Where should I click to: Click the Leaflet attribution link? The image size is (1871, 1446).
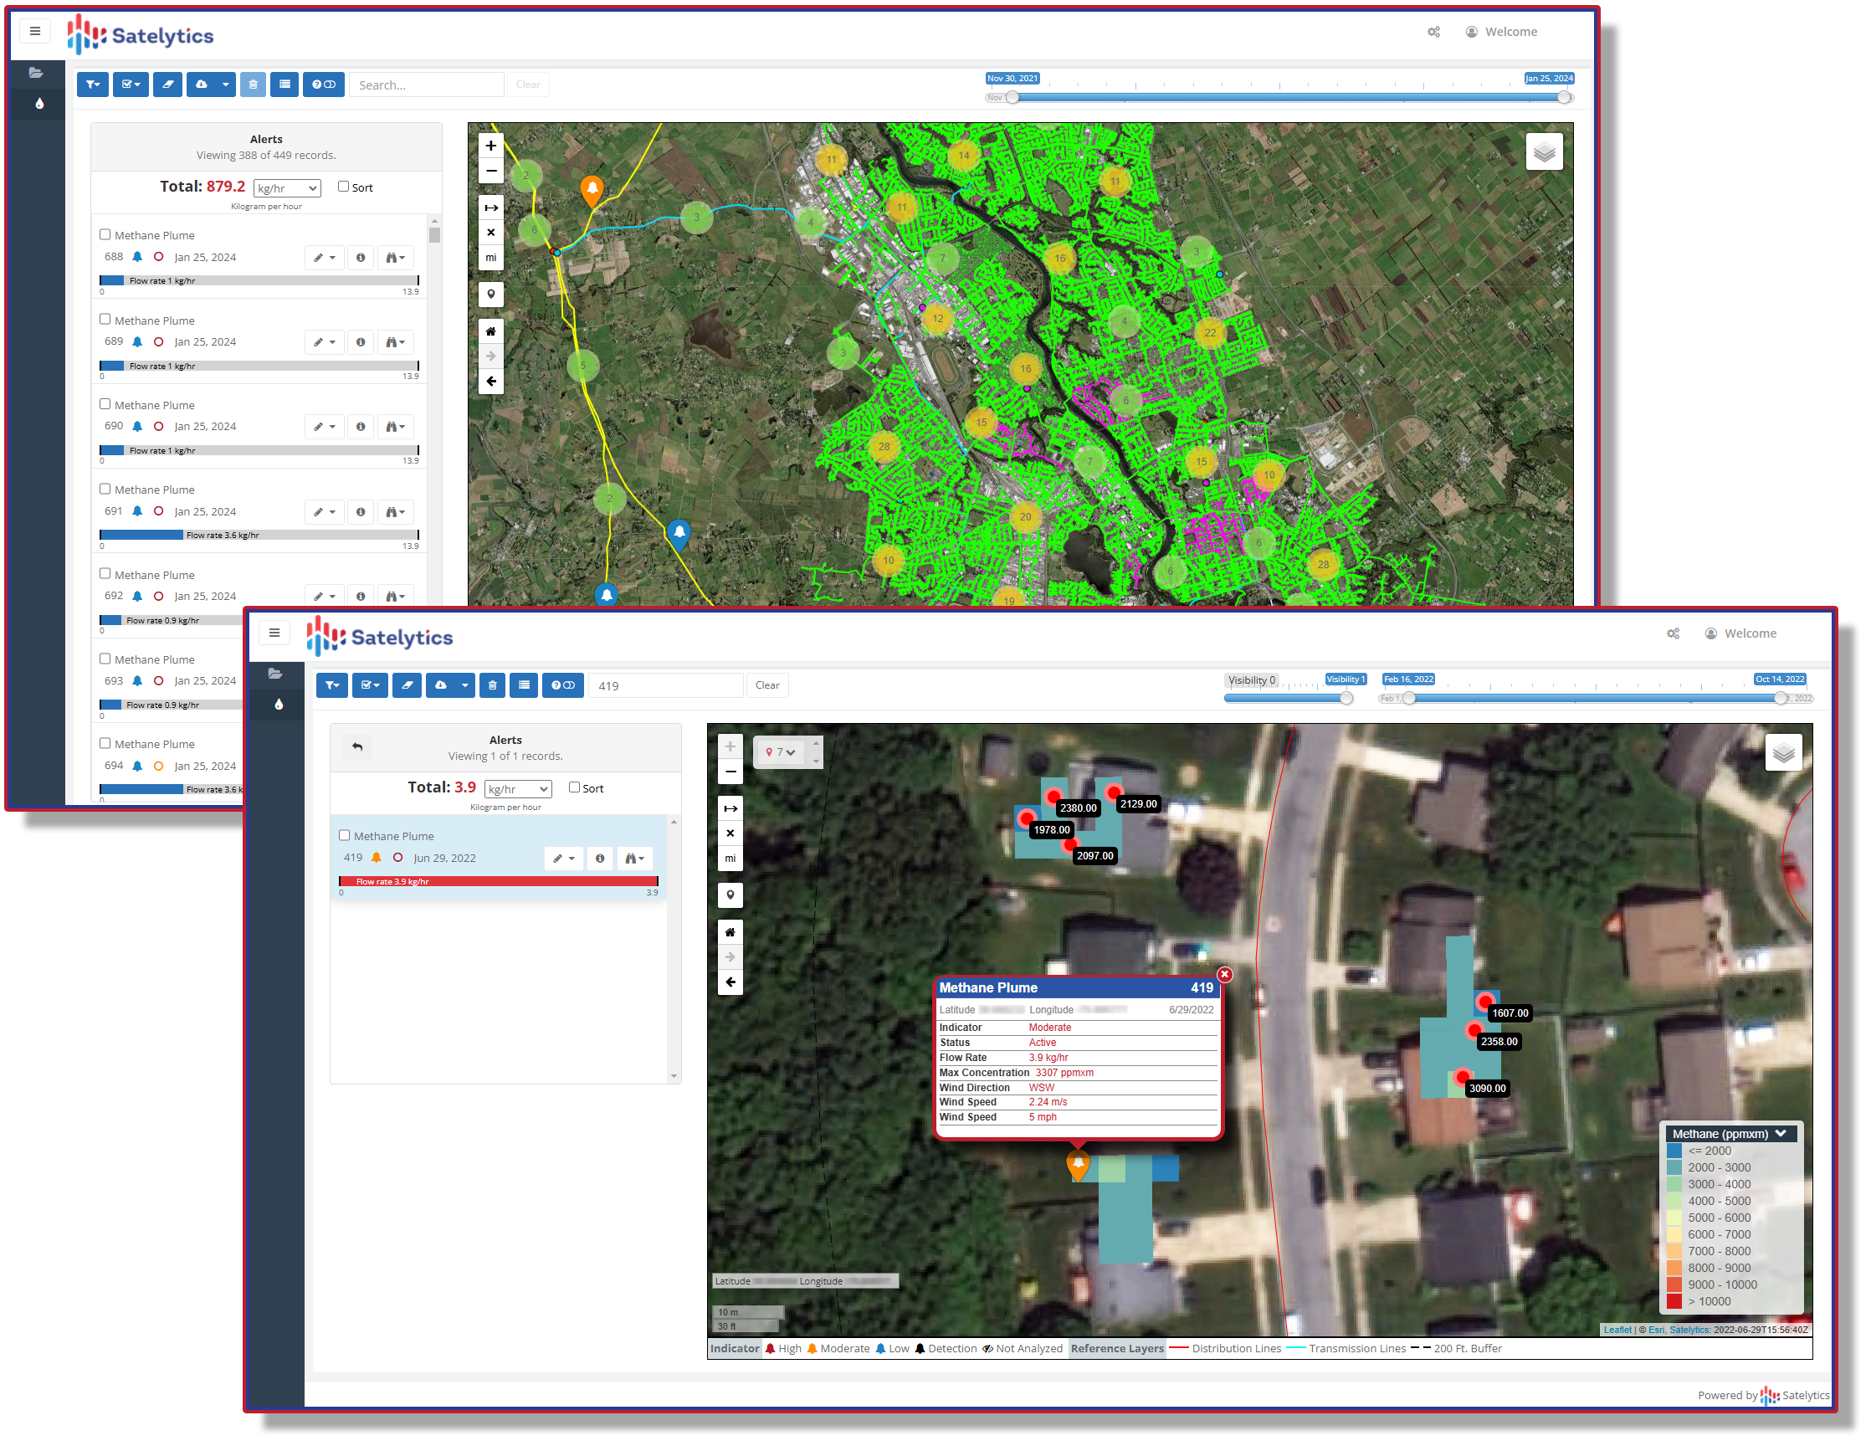coord(1617,1331)
